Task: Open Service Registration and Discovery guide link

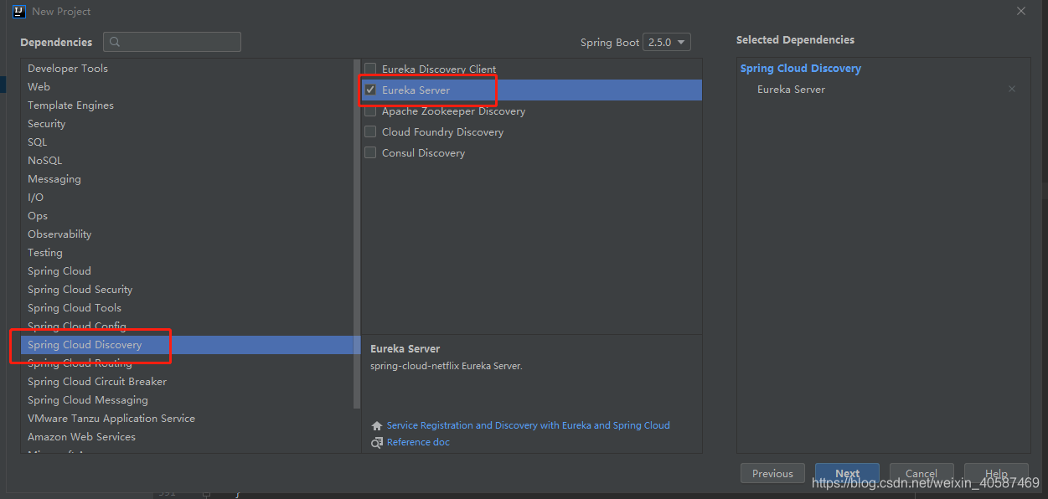Action: tap(528, 425)
